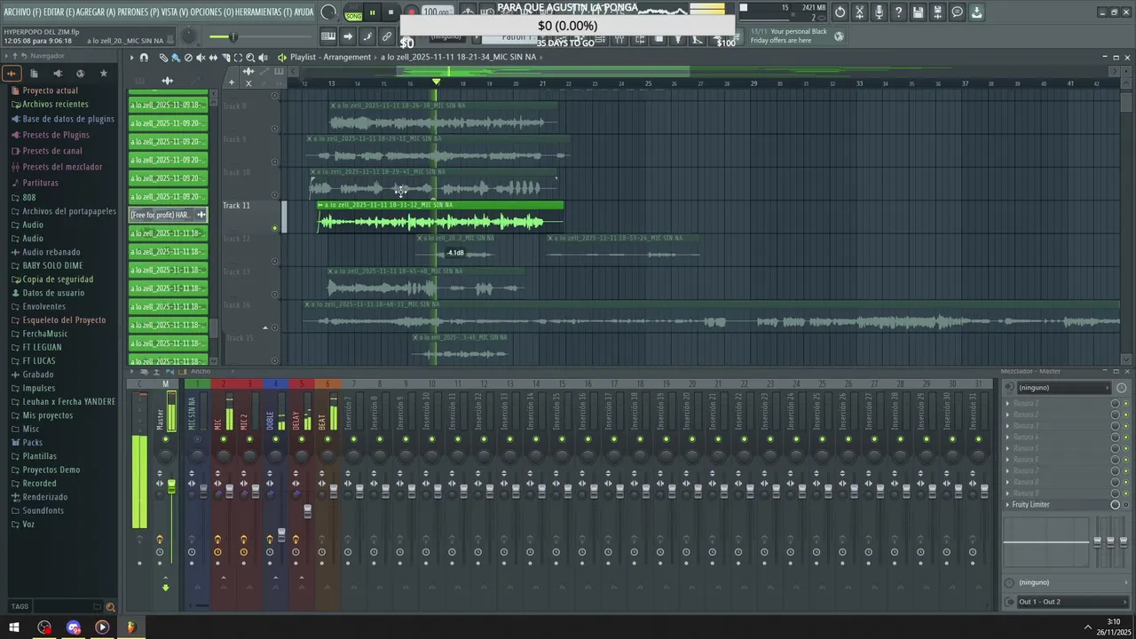Open the EDITAR menu
This screenshot has width=1136, height=639.
pos(59,12)
